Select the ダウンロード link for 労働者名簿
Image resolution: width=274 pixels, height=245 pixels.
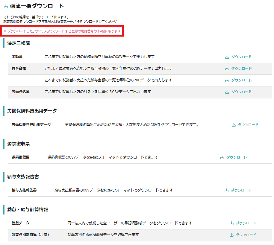pos(241,92)
